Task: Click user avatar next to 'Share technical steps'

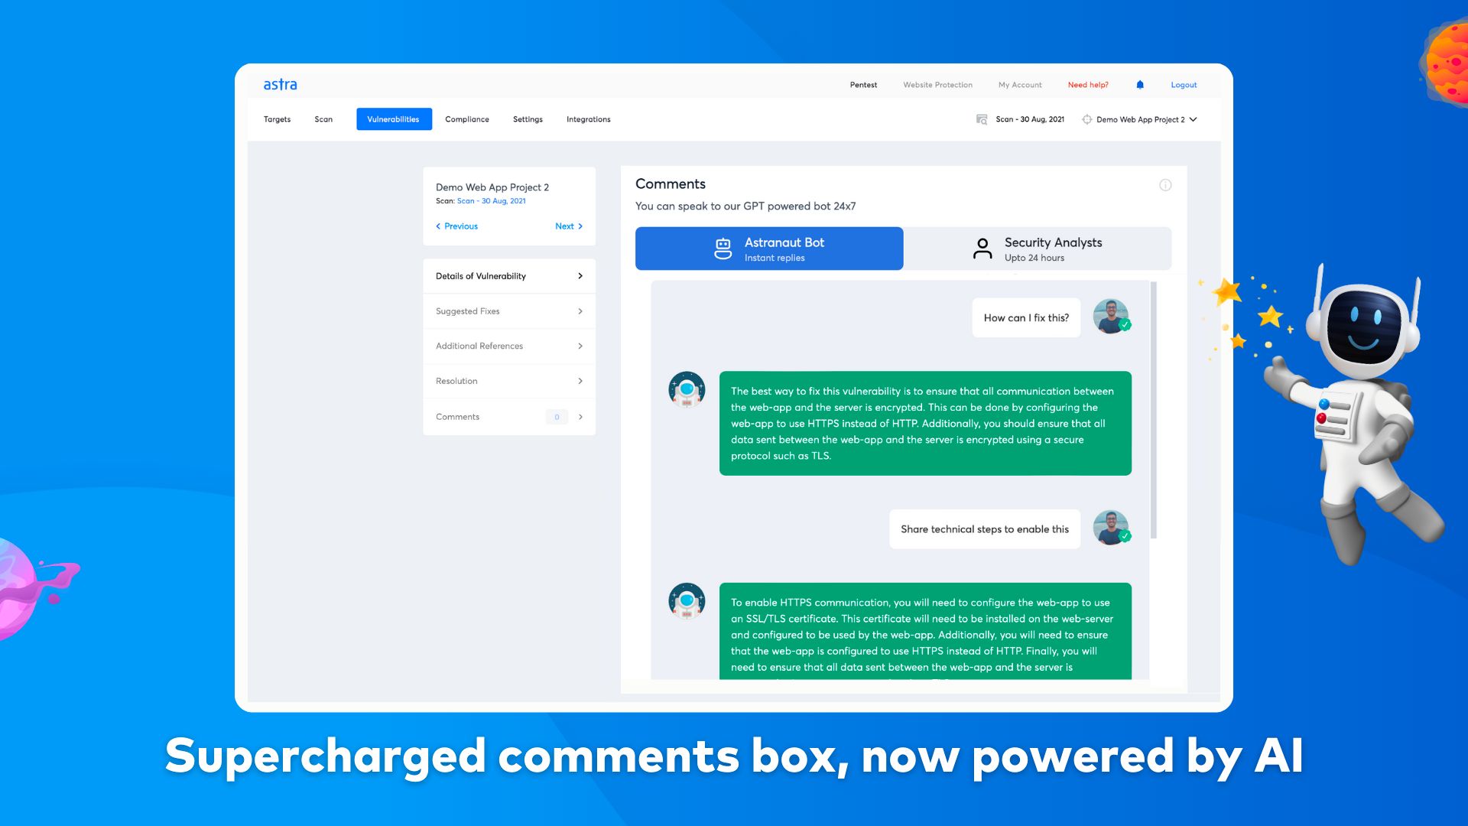Action: pos(1111,528)
